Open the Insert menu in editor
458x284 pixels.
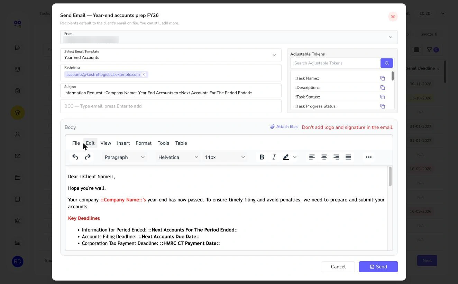click(x=123, y=143)
